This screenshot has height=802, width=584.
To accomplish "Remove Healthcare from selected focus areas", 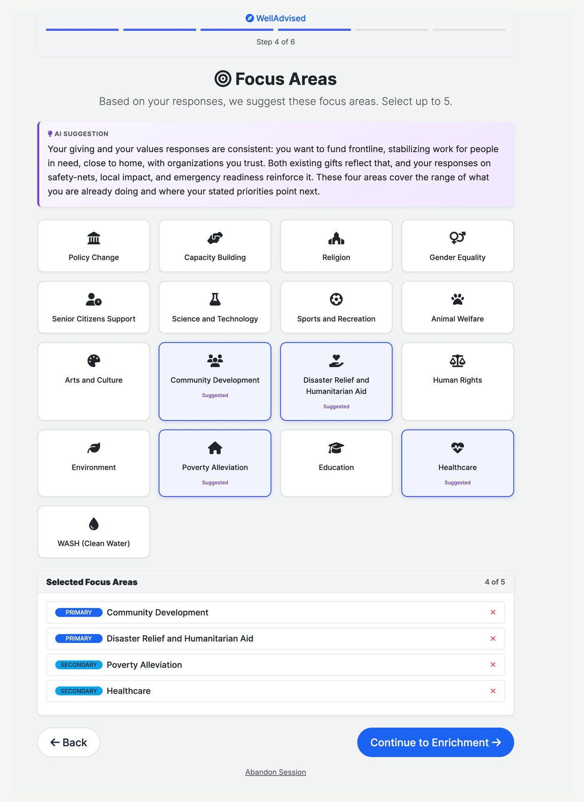I will pyautogui.click(x=493, y=691).
